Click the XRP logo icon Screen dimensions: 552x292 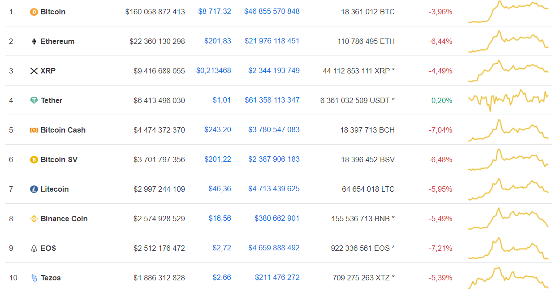coord(34,71)
